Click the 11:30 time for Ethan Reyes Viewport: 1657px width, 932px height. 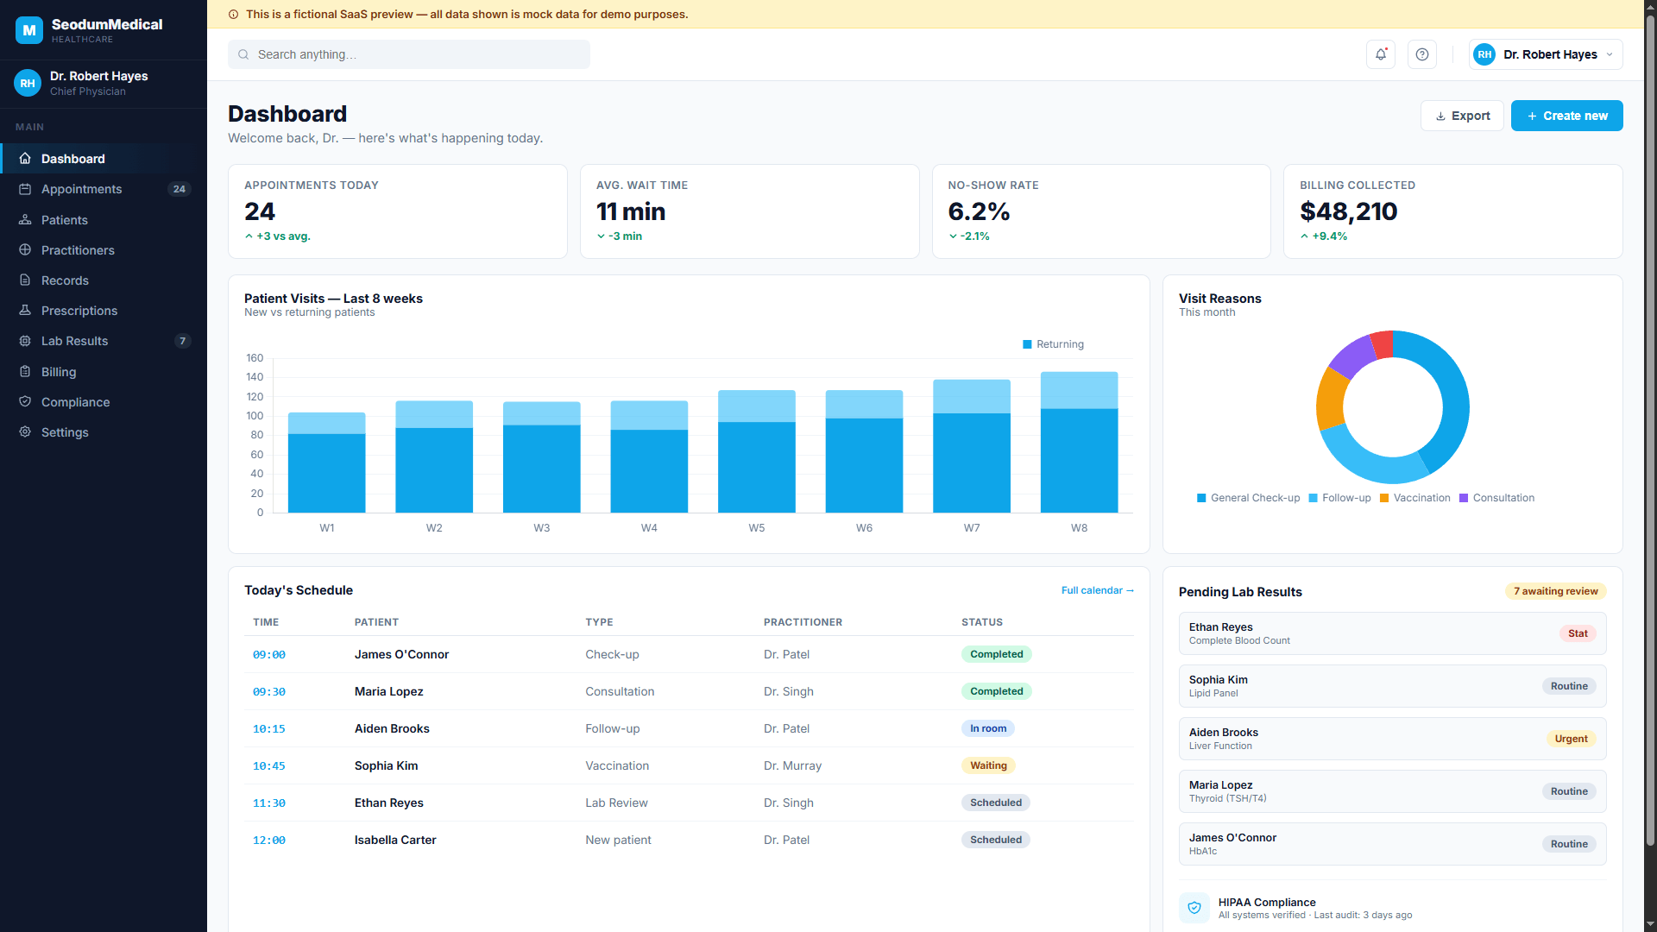pos(269,803)
